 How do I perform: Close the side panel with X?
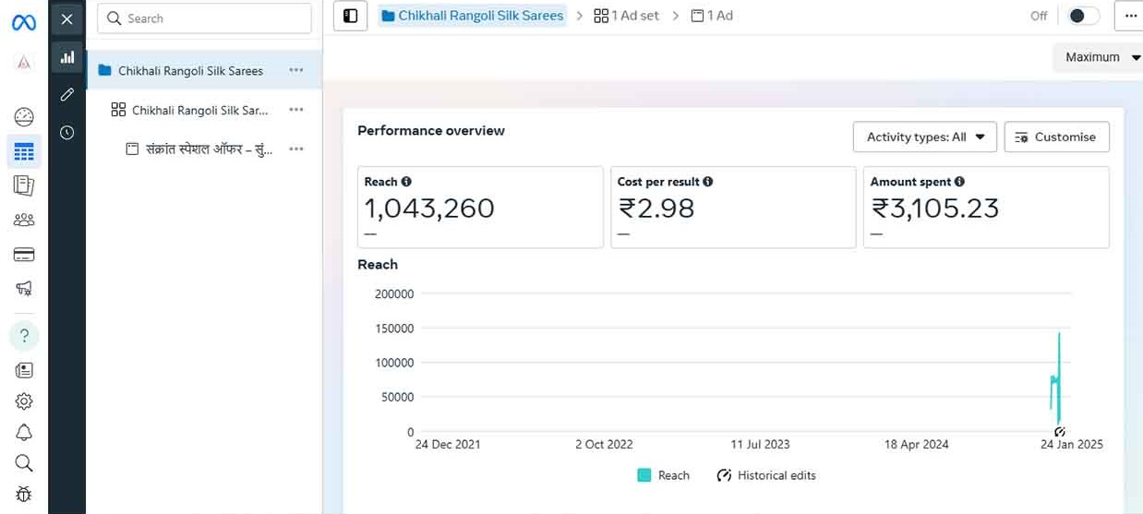coord(66,18)
